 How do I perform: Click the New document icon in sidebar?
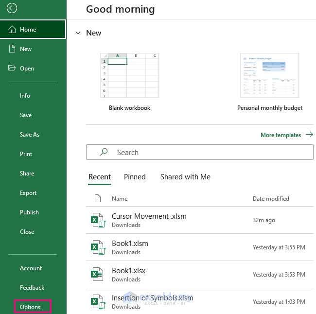(12, 49)
